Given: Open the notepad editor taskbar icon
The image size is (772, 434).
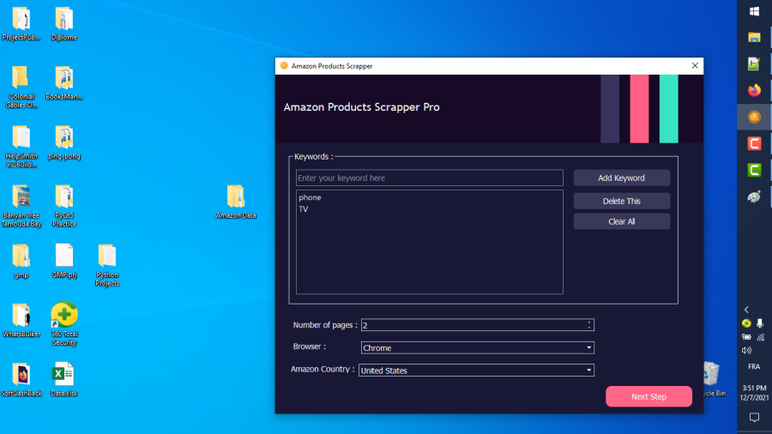Looking at the screenshot, I should (754, 64).
